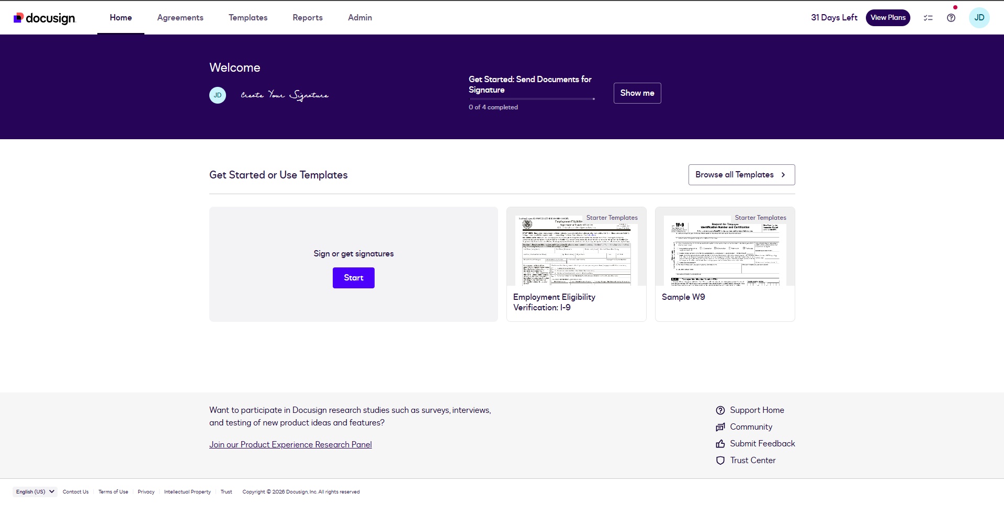Click the Privacy footer link
This screenshot has height=505, width=1004.
(146, 492)
